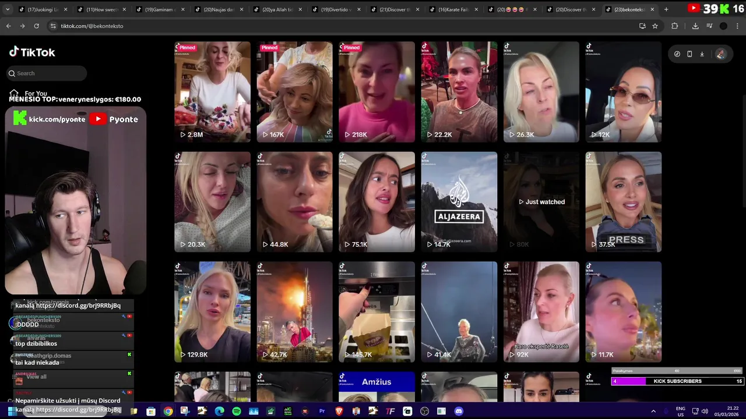Image resolution: width=746 pixels, height=419 pixels.
Task: Open the Aljazeera video with 14.7K views
Action: point(459,202)
